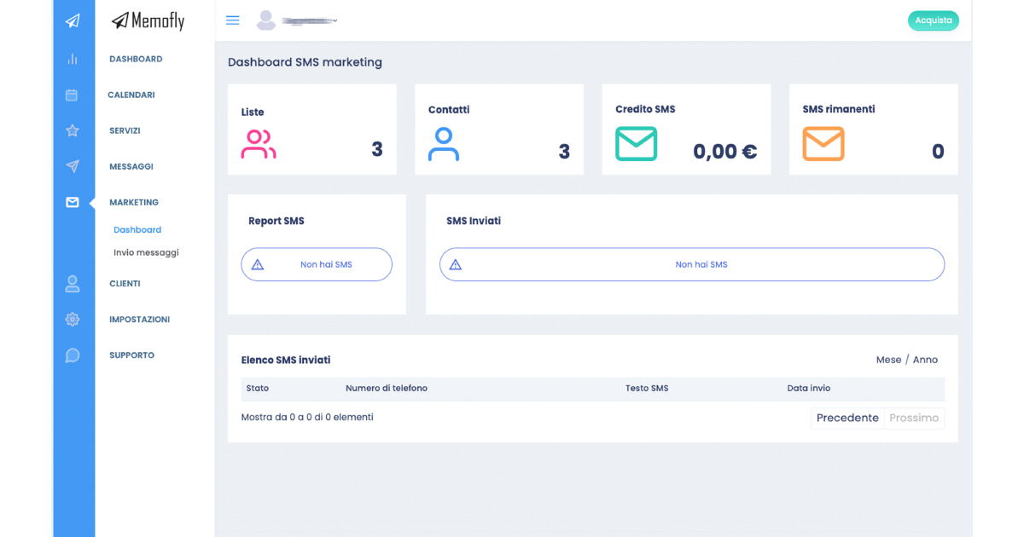Click the person clients sidebar icon
1024x537 pixels.
73,284
